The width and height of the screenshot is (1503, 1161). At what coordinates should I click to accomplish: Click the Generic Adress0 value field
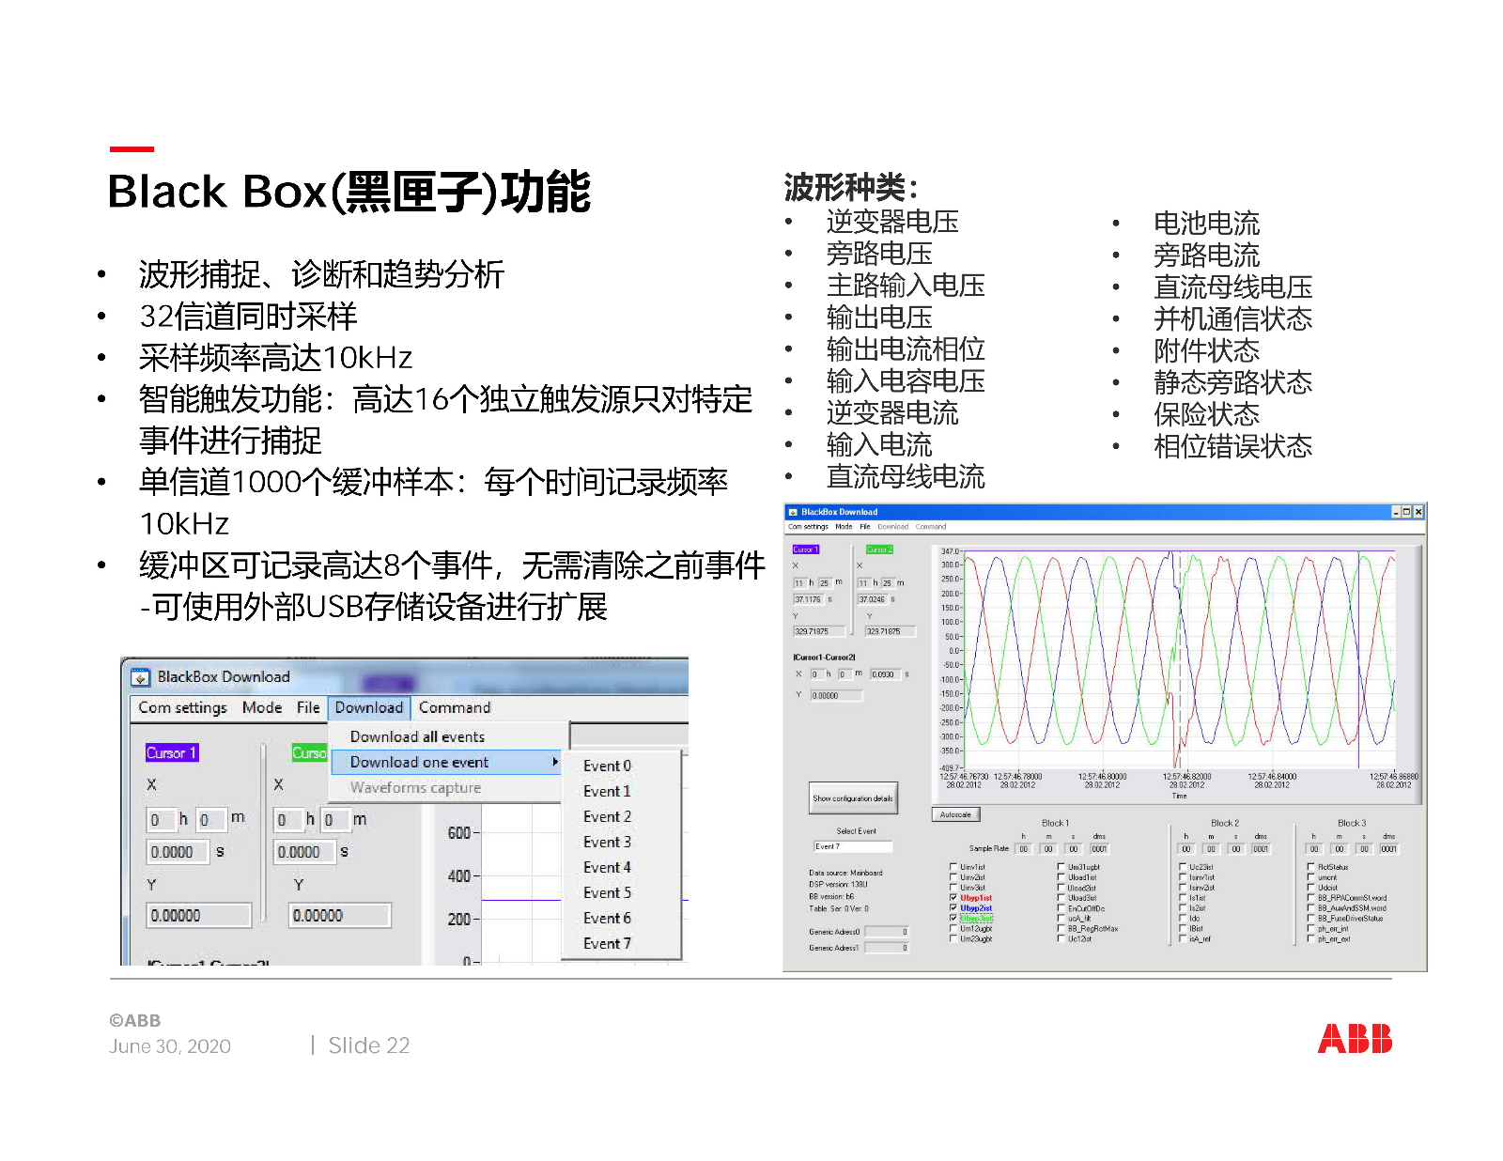[x=887, y=932]
